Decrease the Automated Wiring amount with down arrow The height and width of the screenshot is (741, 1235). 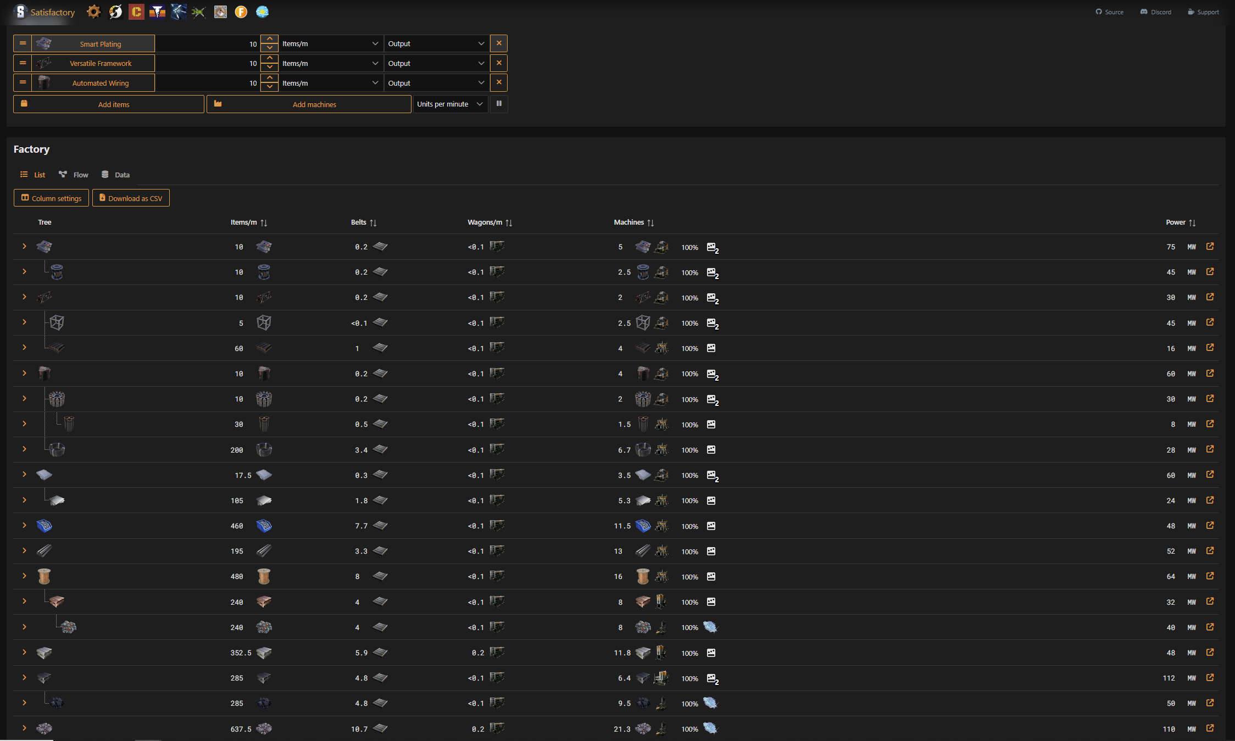(269, 87)
